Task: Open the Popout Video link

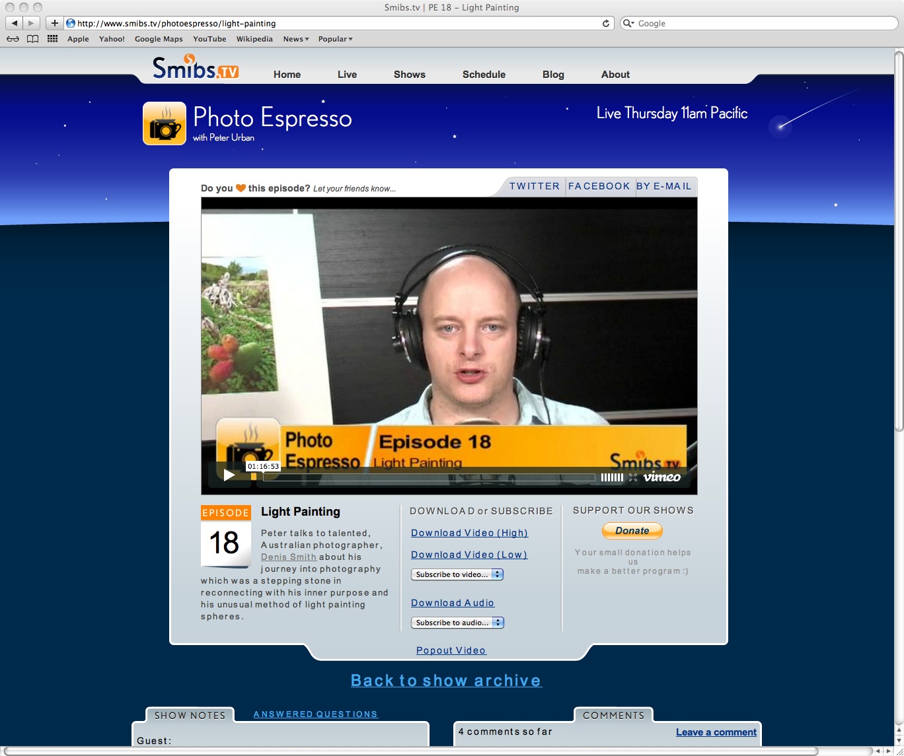Action: coord(451,650)
